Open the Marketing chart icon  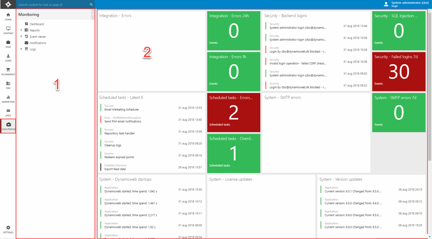pos(8,97)
